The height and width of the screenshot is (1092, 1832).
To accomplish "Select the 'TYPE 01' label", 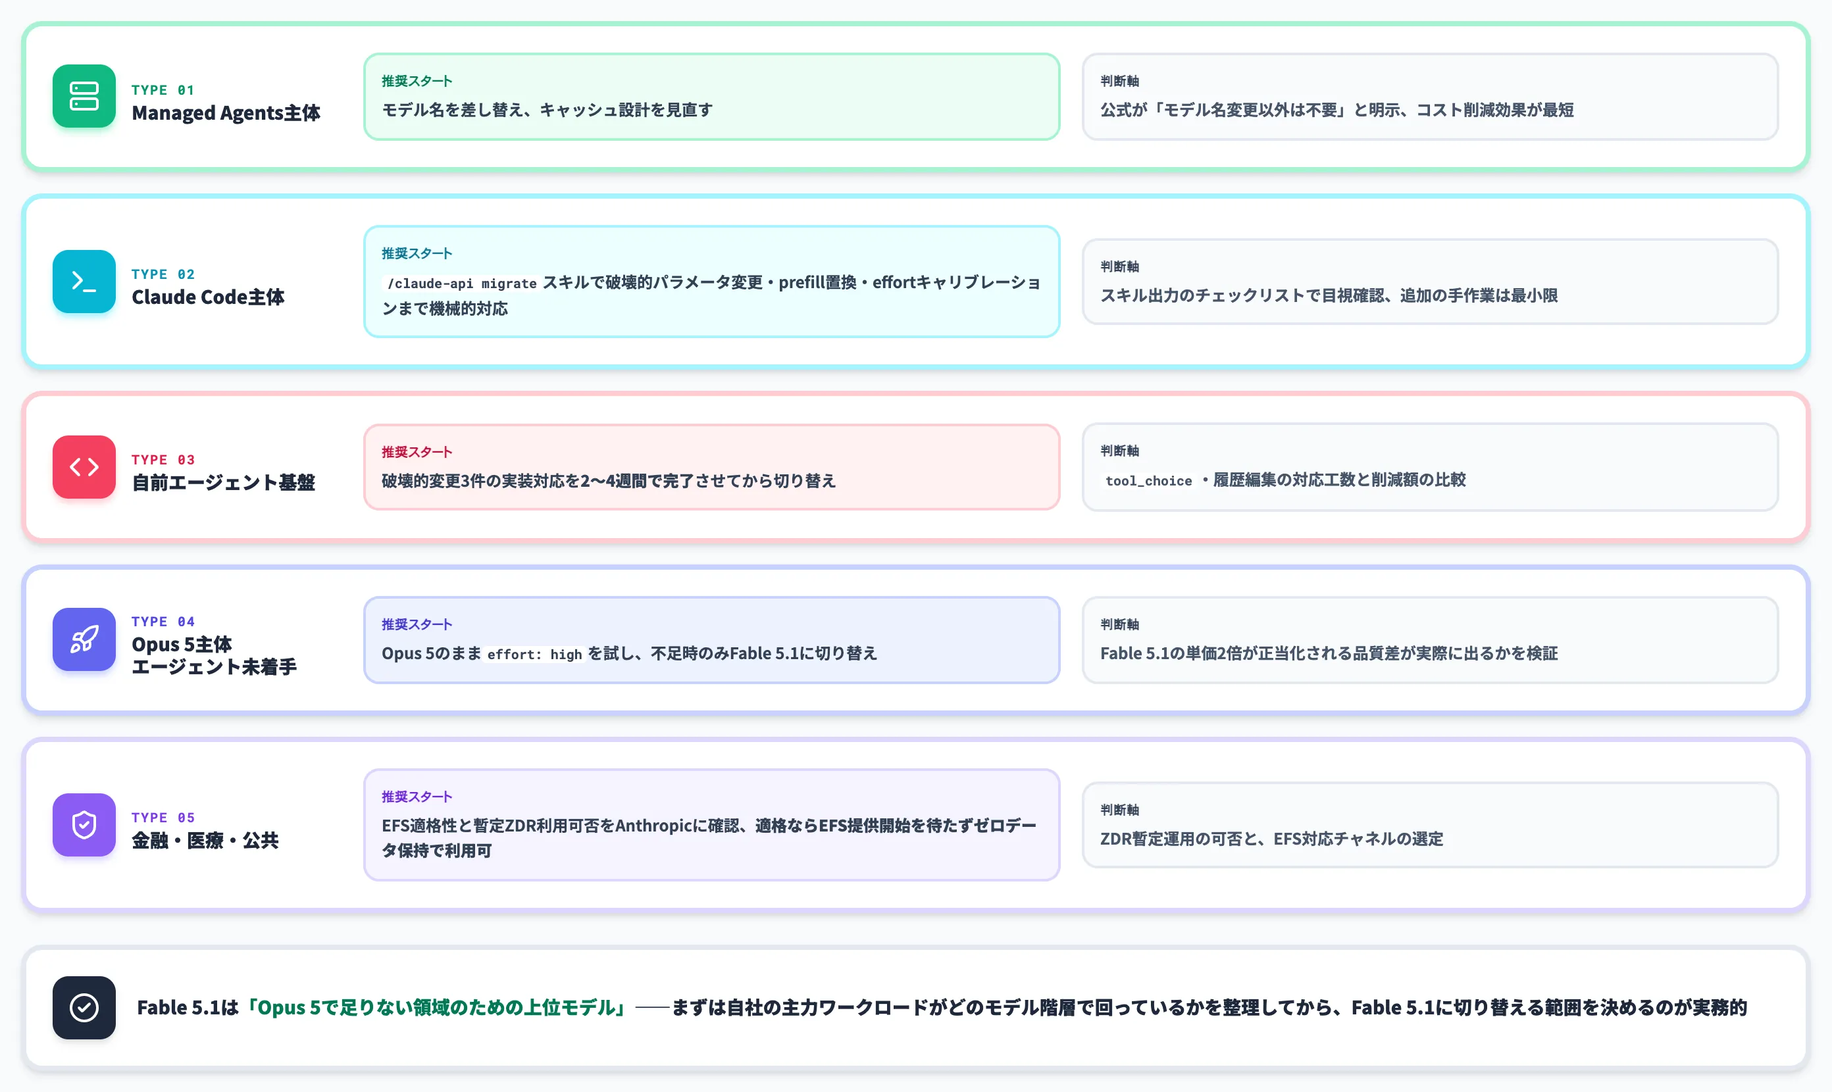I will [163, 89].
